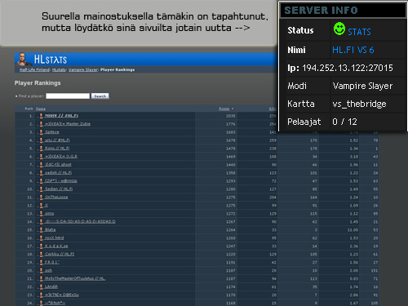Open the STATS link in Server Info

359,32
